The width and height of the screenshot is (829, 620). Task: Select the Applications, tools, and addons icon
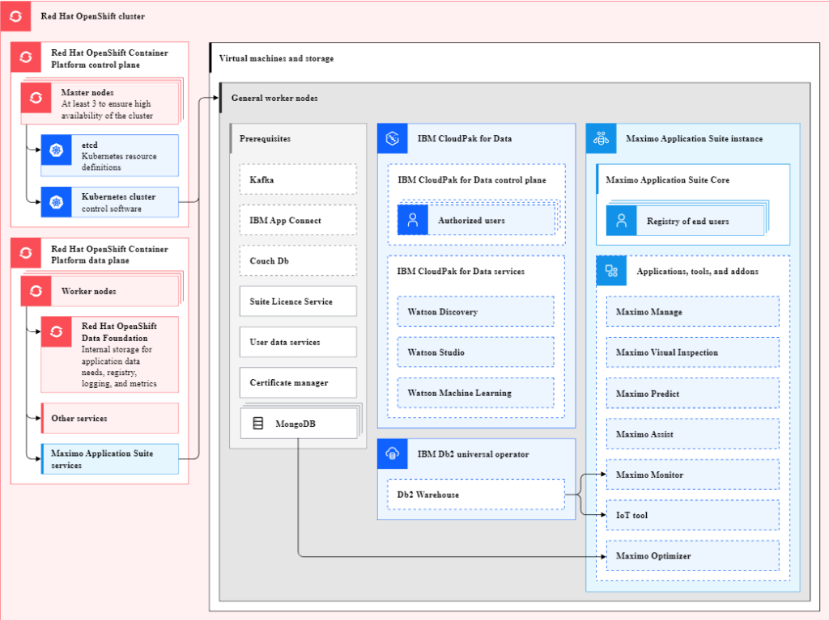[x=611, y=271]
